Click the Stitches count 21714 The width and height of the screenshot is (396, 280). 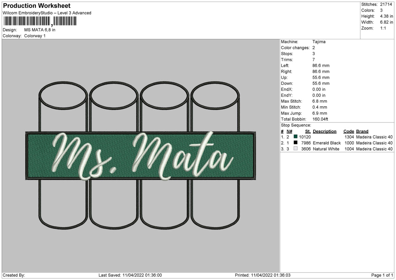click(x=386, y=4)
